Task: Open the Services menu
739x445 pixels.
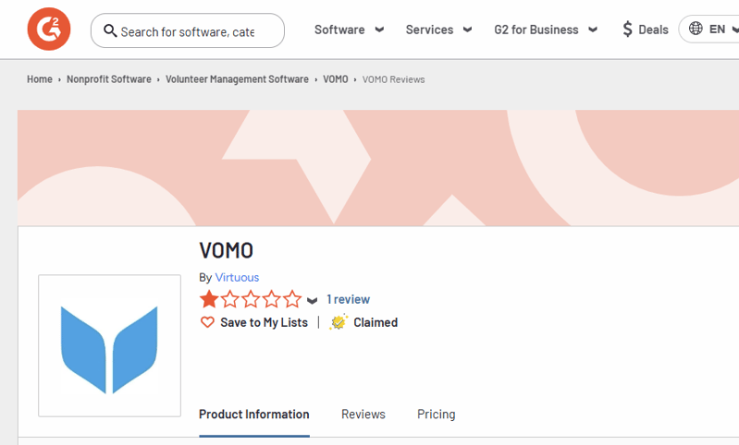Action: 429,30
